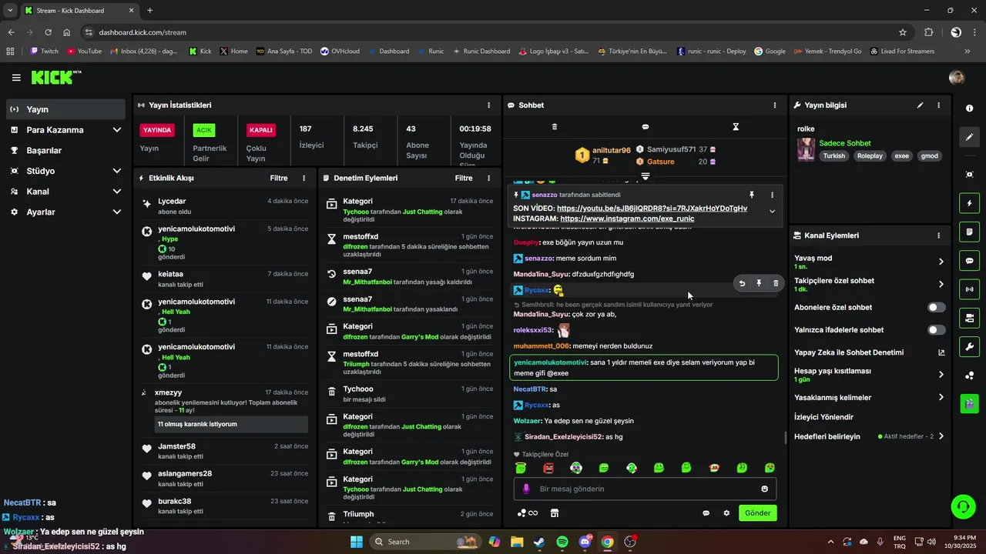The height and width of the screenshot is (554, 986).
Task: Click the hourglass icon in chat toolbar
Action: click(x=736, y=127)
